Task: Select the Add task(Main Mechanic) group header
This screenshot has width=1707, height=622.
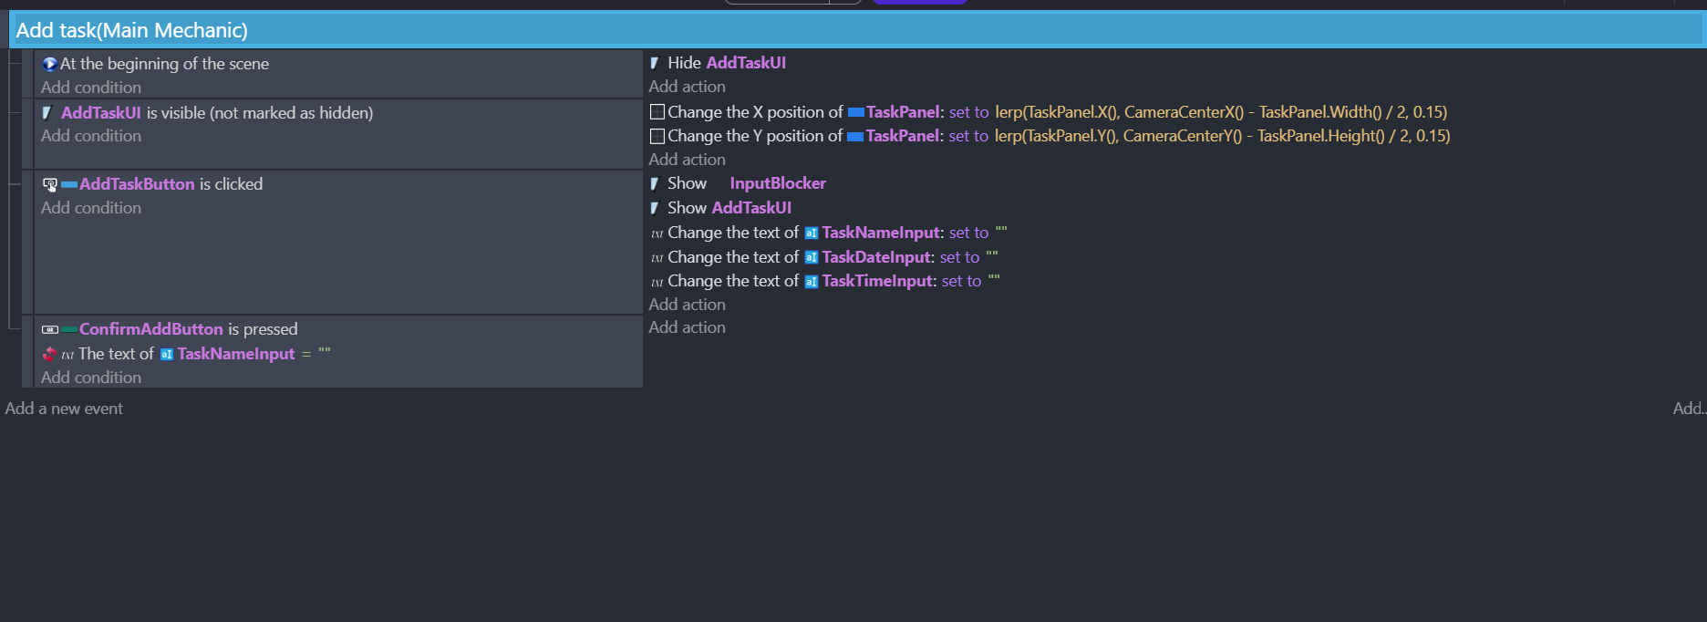Action: click(x=131, y=30)
